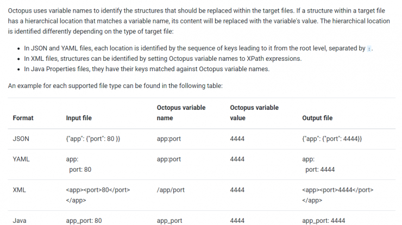Screen dimensions: 402x225
Task: Click the 'Format' column header
Action: tap(23, 118)
